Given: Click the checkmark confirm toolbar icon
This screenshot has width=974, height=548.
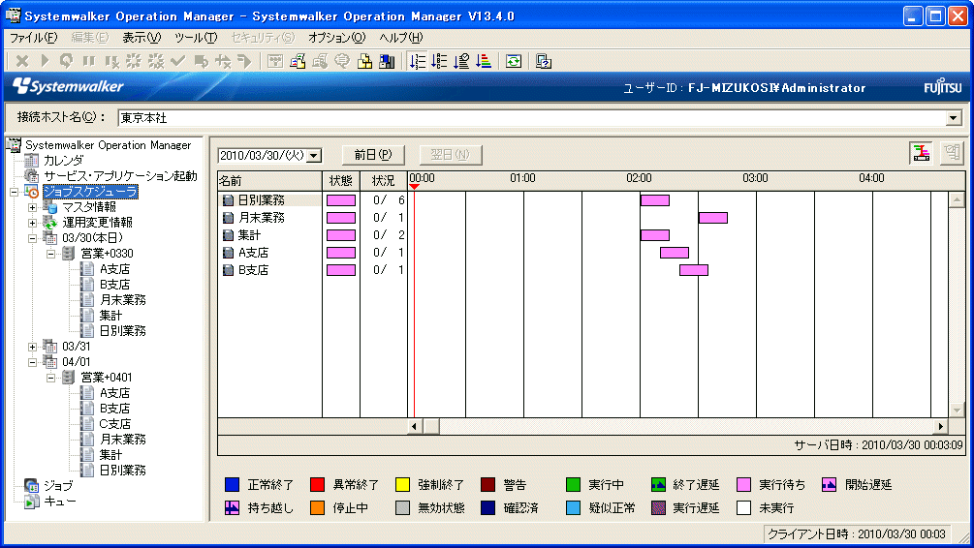Looking at the screenshot, I should pyautogui.click(x=178, y=61).
